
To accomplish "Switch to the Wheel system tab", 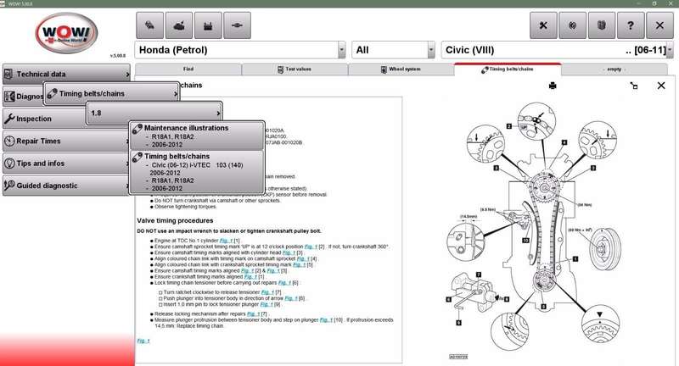I will (x=401, y=69).
